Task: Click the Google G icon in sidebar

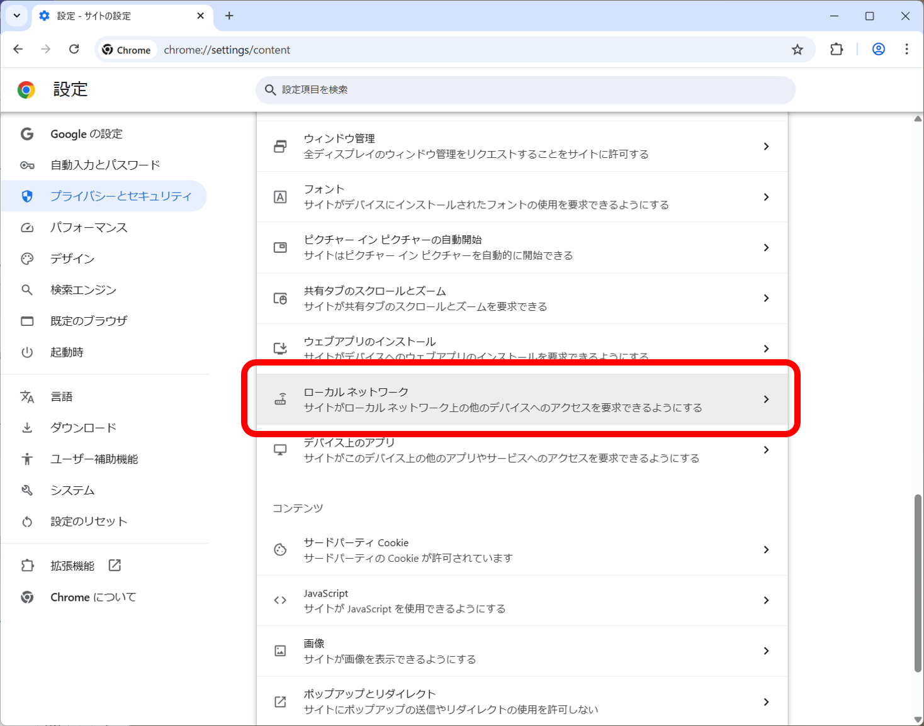Action: coord(27,134)
